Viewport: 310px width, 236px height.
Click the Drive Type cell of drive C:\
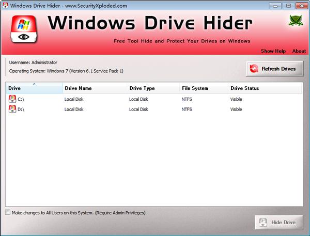(138, 99)
